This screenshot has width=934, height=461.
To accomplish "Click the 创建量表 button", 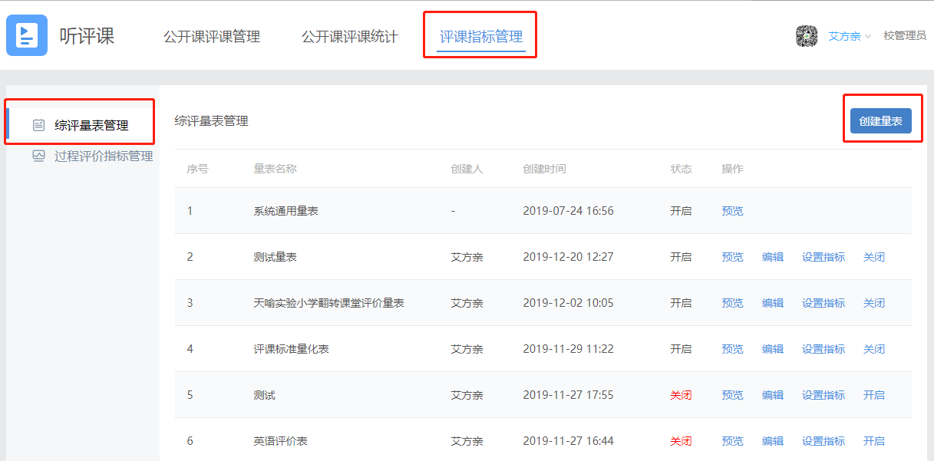I will pos(880,121).
